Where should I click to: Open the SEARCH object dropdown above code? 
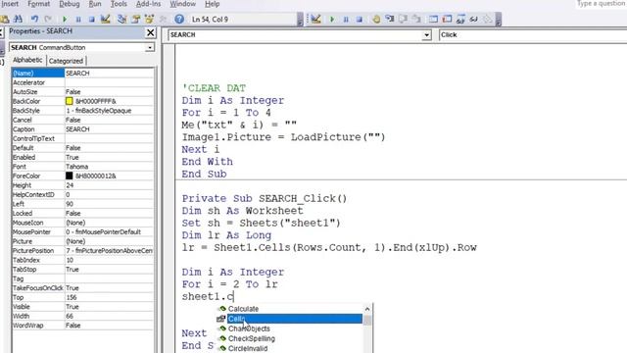(x=427, y=35)
